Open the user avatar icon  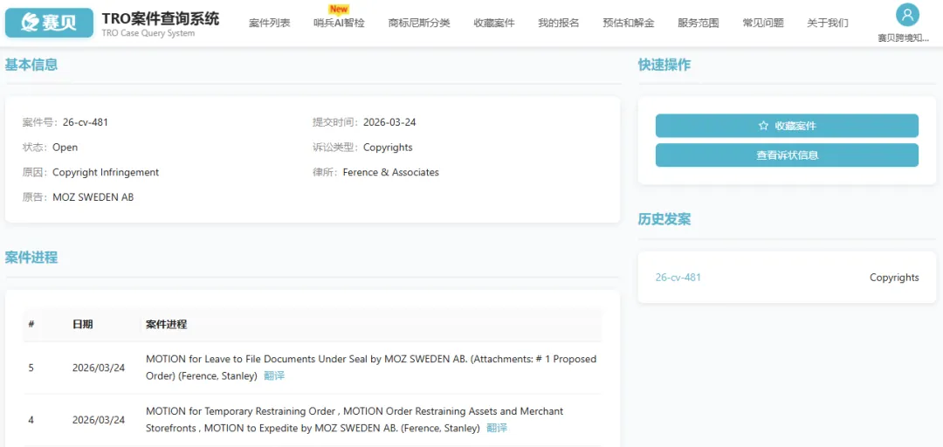click(x=907, y=15)
